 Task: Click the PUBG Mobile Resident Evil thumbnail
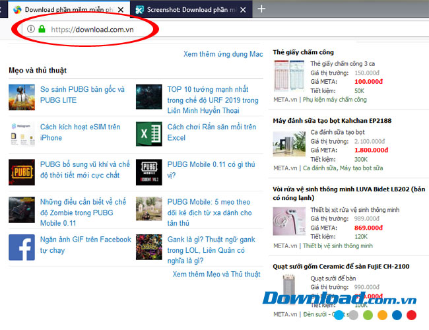(149, 172)
